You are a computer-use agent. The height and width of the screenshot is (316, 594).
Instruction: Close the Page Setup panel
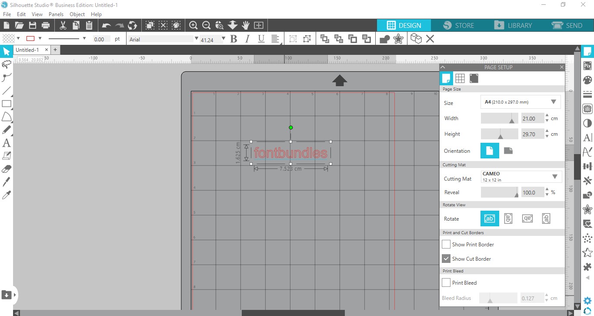point(562,67)
